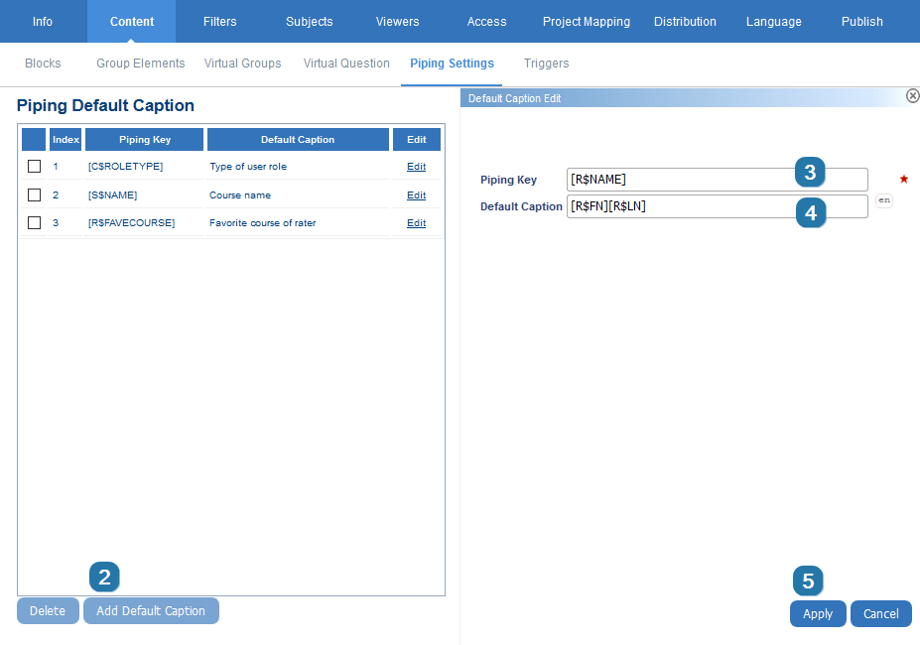Select the Access tab

coord(486,22)
